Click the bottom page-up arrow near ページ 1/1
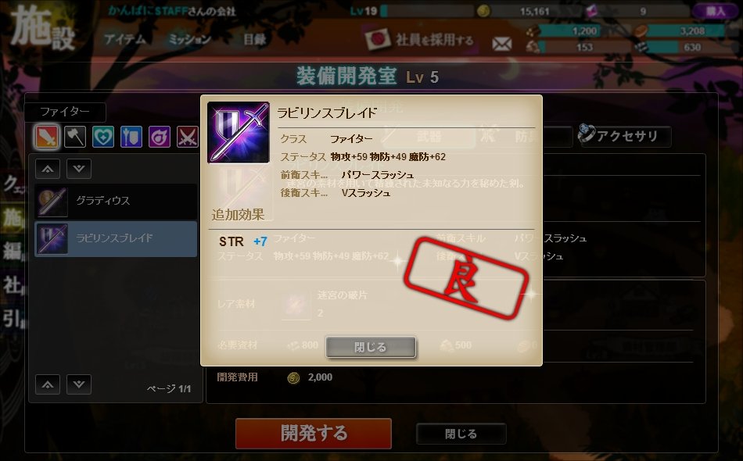This screenshot has height=461, width=743. tap(48, 384)
